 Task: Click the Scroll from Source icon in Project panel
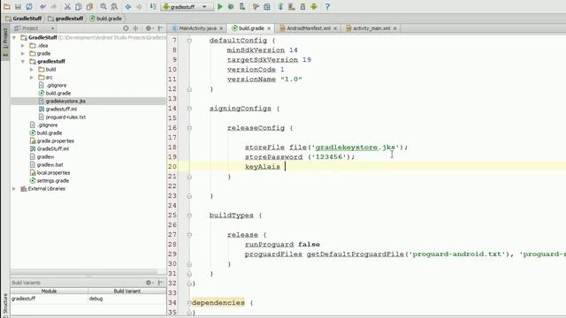click(126, 28)
